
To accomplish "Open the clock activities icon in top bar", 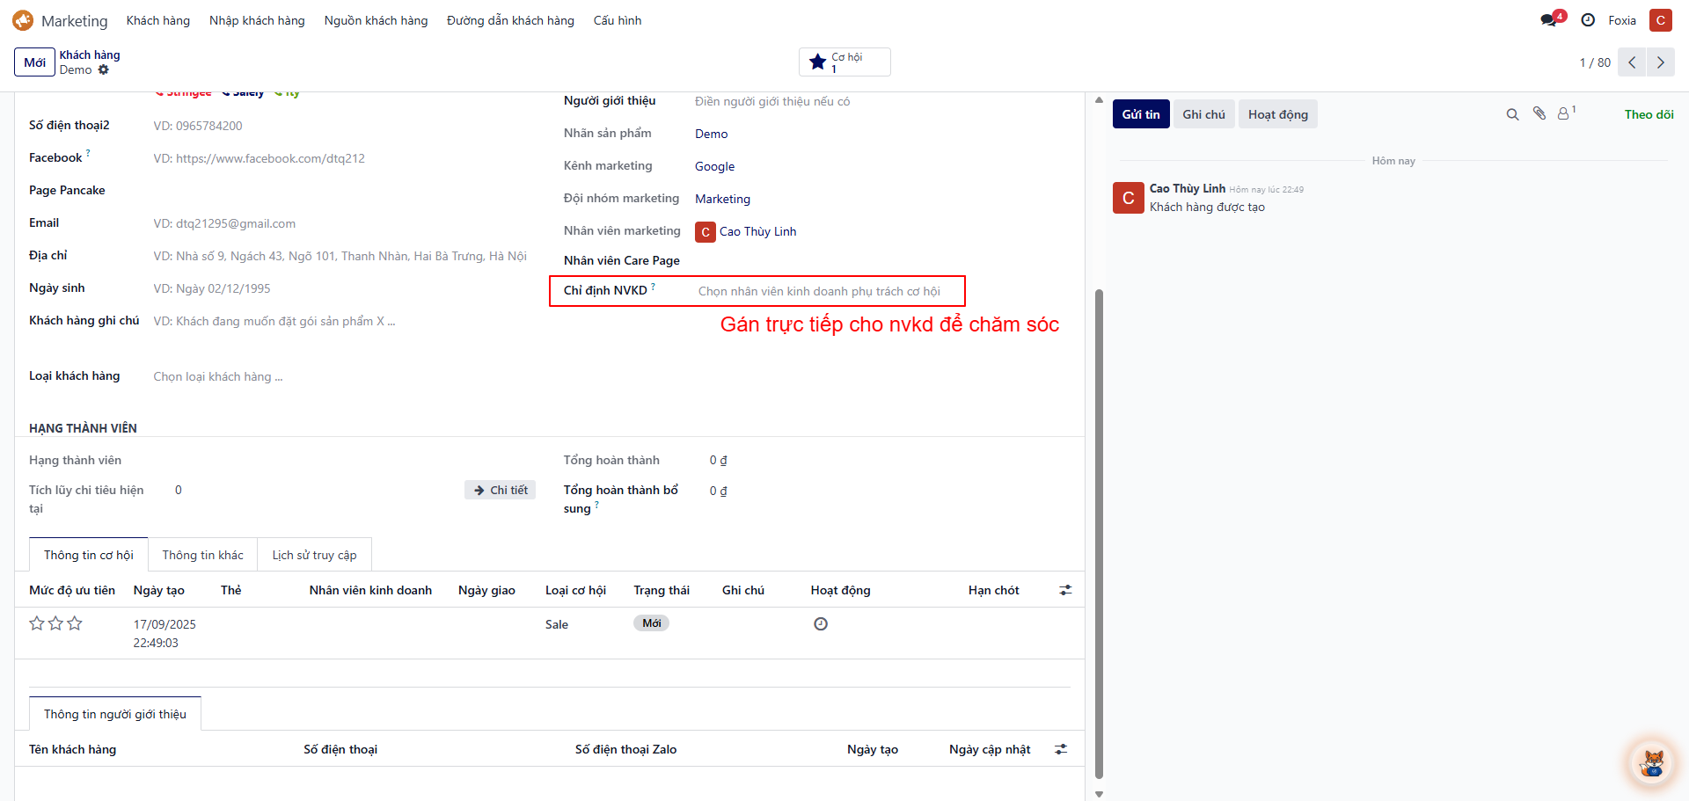I will click(x=1588, y=20).
